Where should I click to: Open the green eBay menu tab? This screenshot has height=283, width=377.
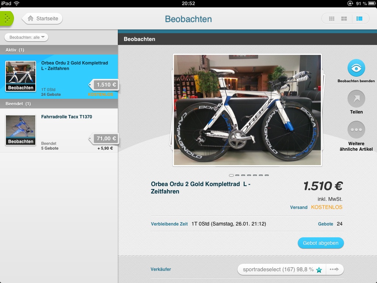coord(7,18)
